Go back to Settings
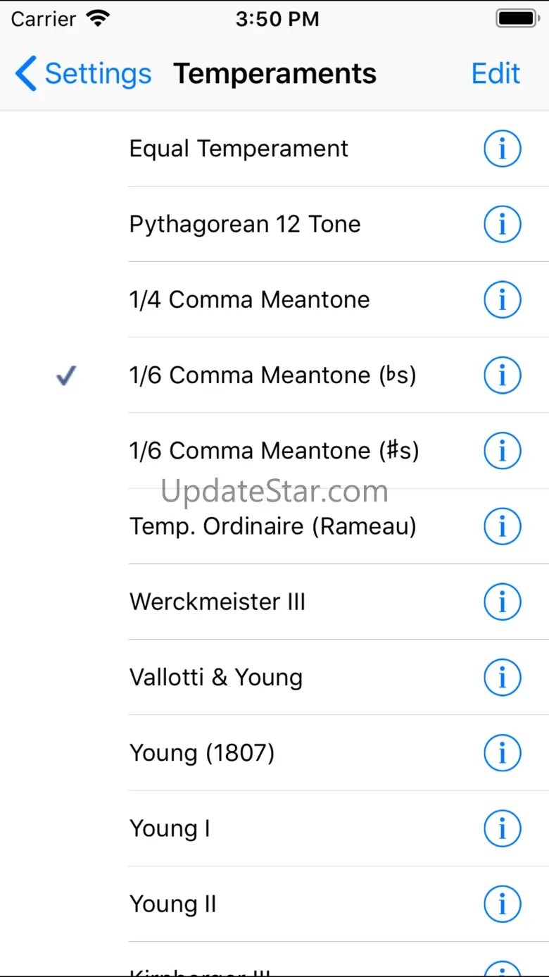The image size is (549, 977). (x=83, y=74)
